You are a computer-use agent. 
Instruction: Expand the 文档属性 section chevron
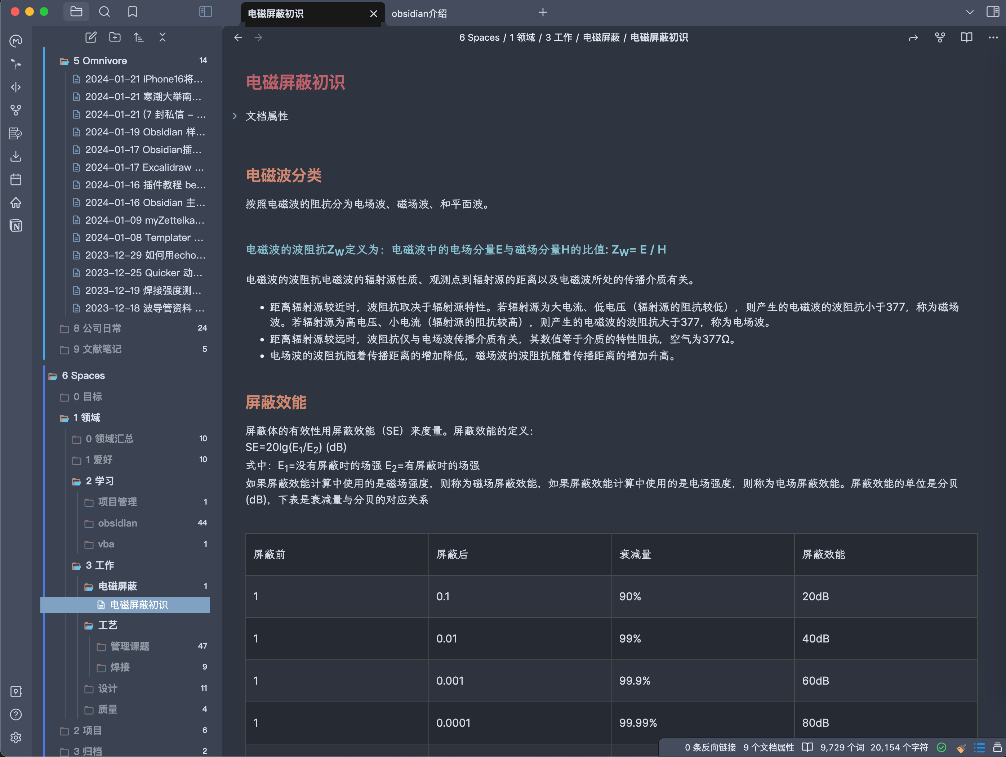coord(235,116)
